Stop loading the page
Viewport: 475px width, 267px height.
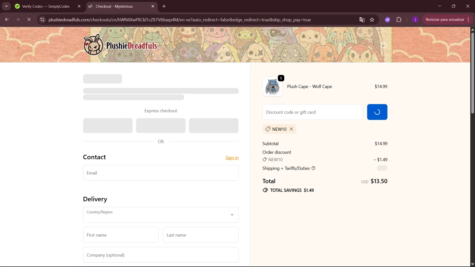[x=29, y=20]
